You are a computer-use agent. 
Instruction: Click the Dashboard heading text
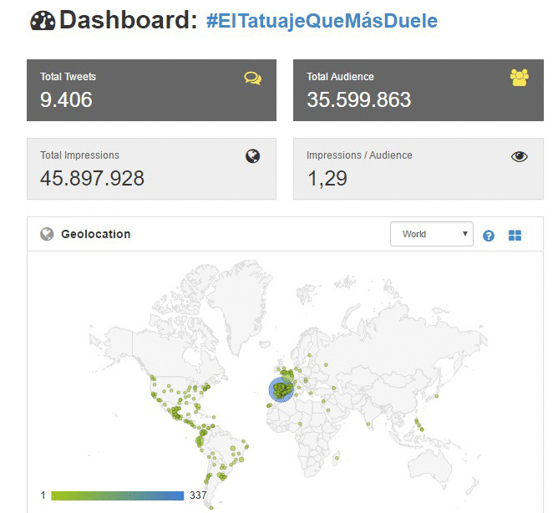click(x=128, y=20)
